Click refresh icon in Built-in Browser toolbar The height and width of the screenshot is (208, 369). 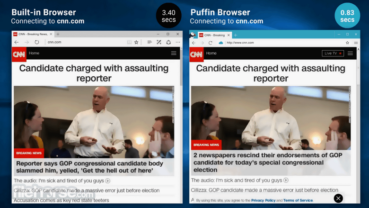click(x=36, y=42)
